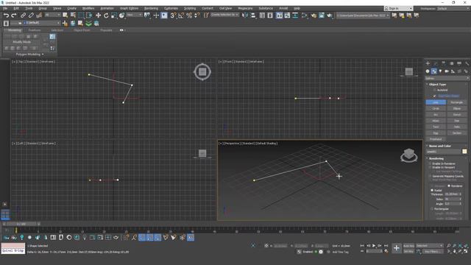
Task: Open the Workspaces Default dropdown
Action: pyautogui.click(x=453, y=9)
